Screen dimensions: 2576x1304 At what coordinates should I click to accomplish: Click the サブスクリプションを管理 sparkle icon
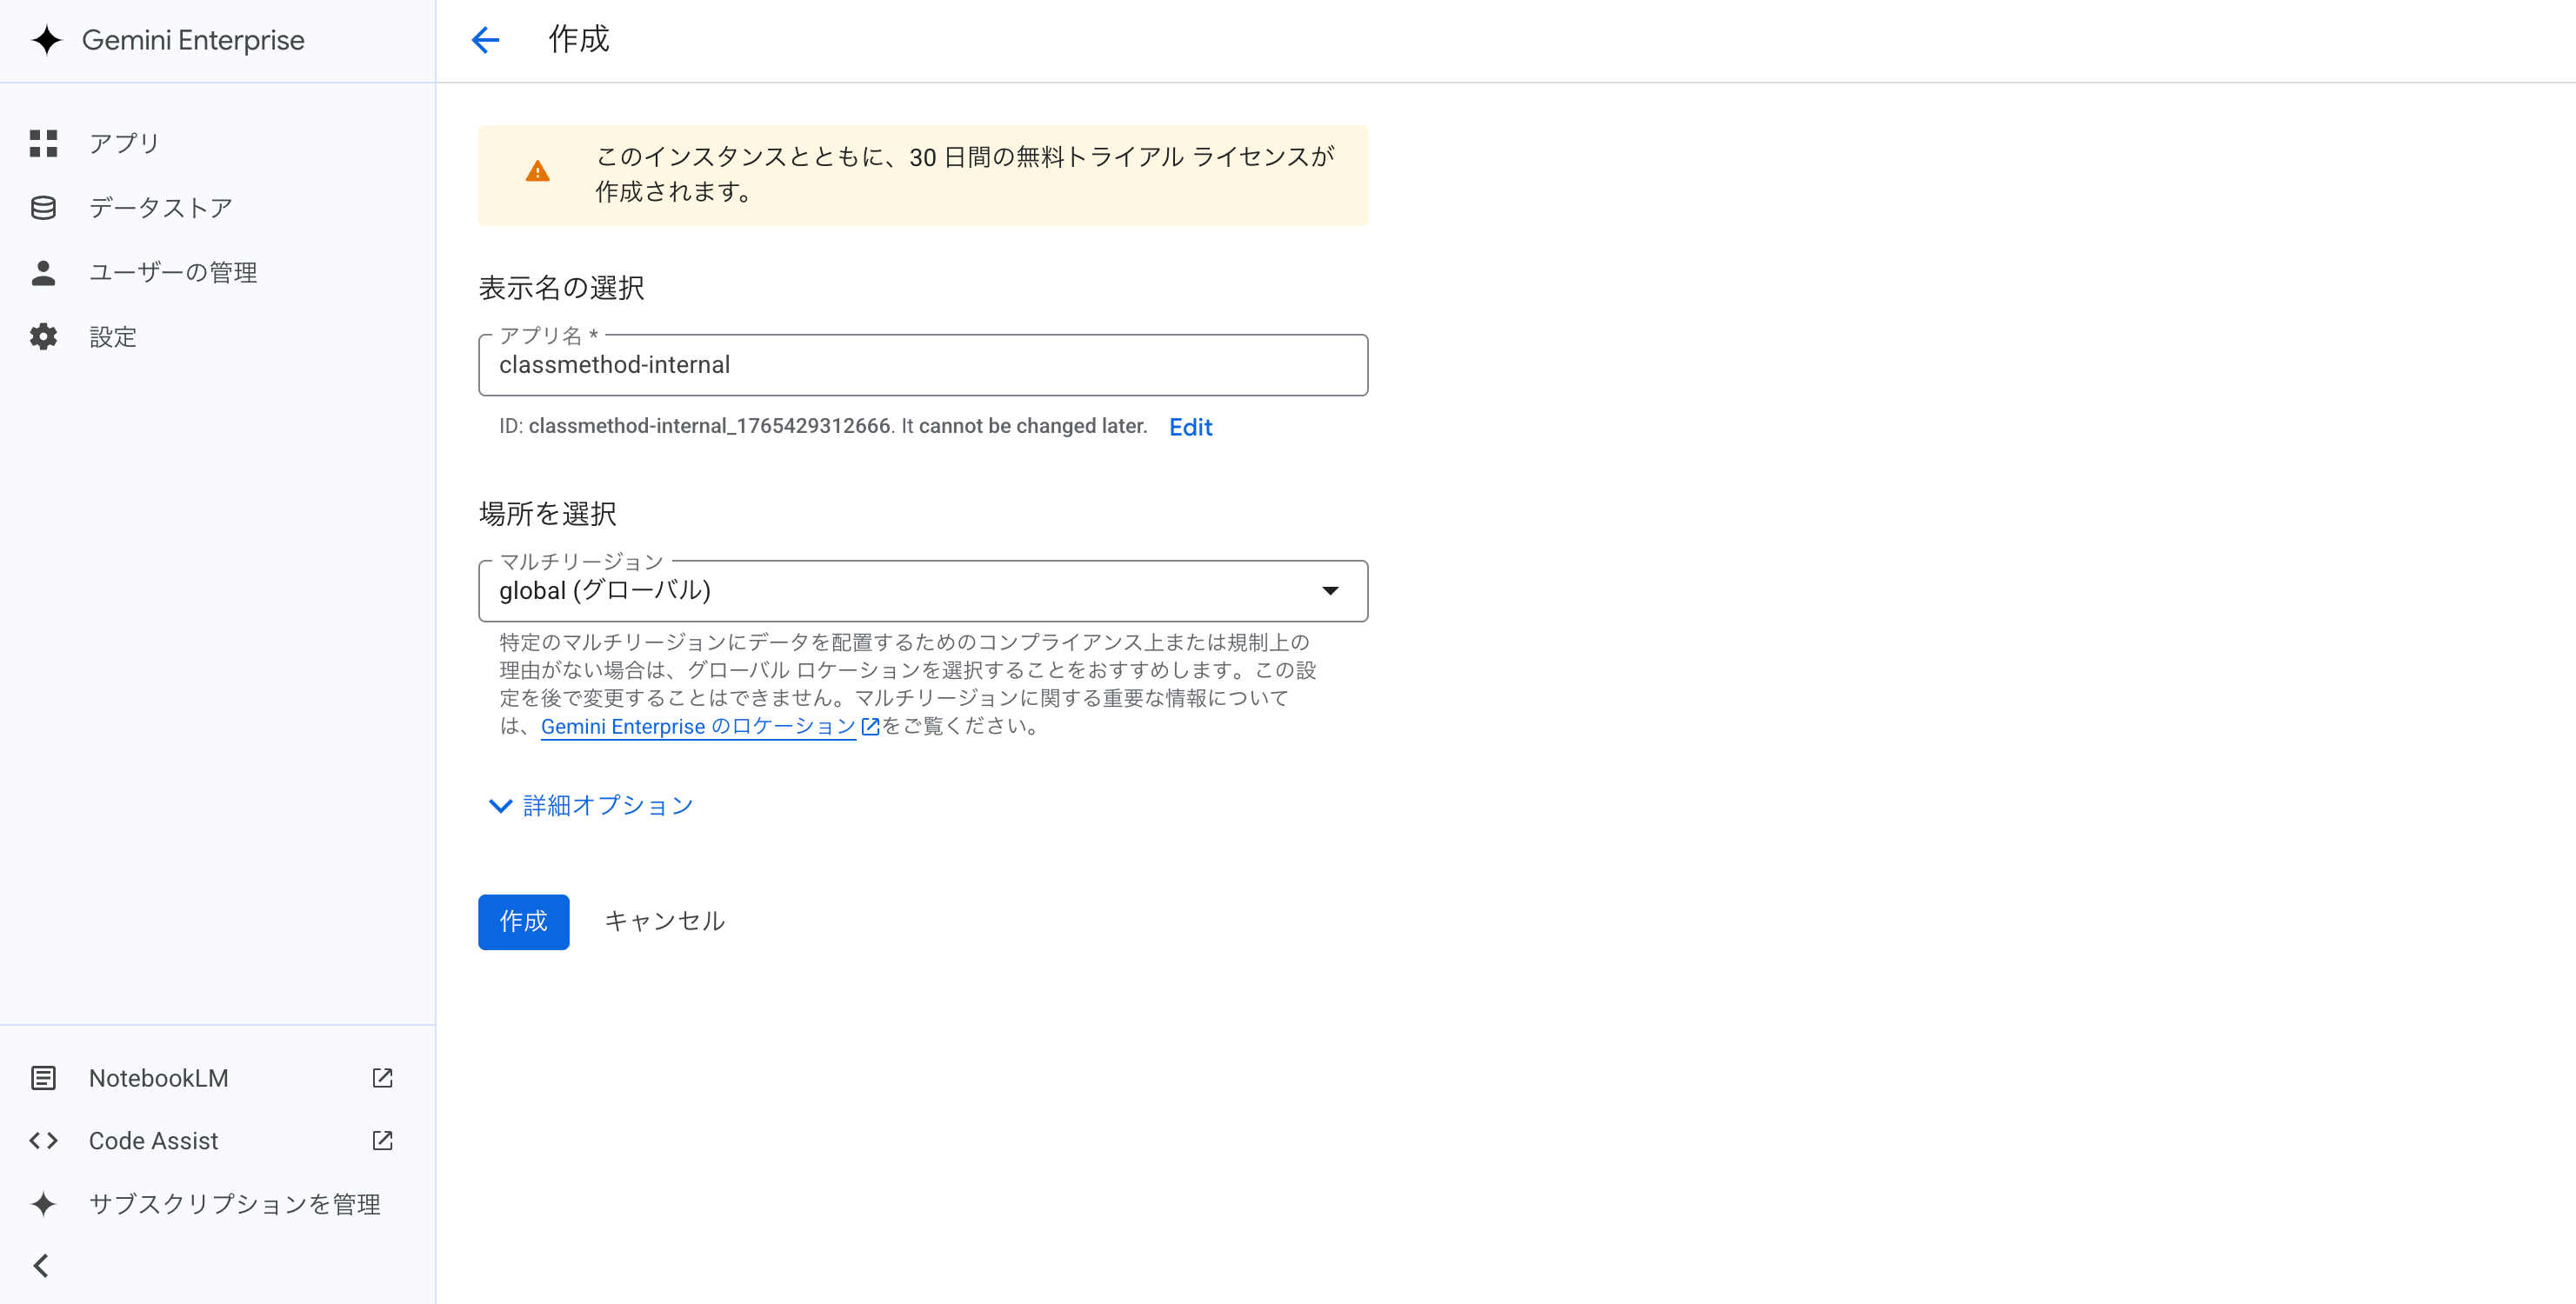tap(43, 1204)
